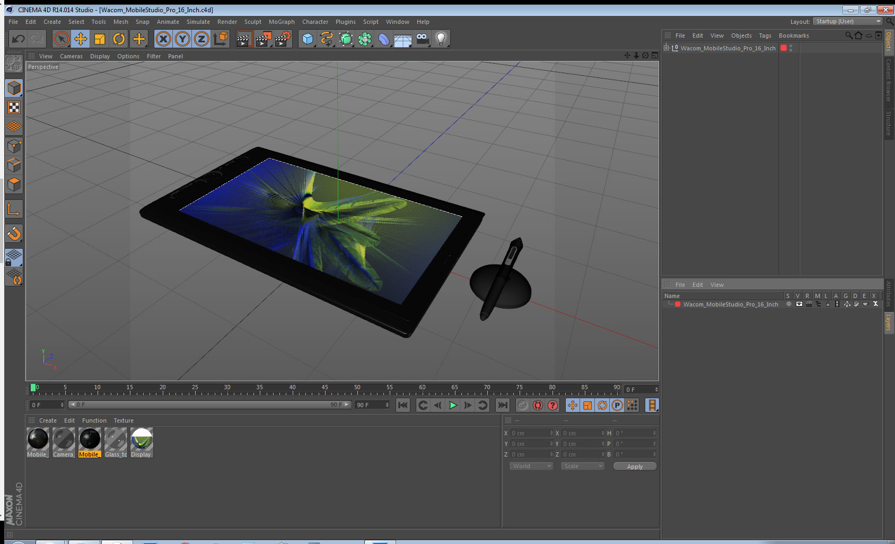
Task: Open the viewport Cameras menu
Action: click(71, 56)
